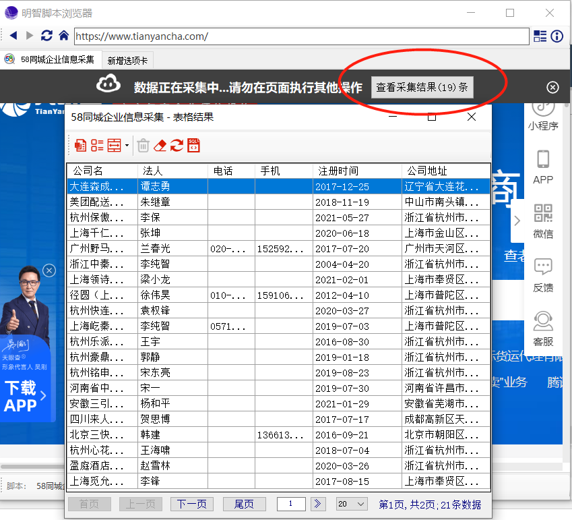This screenshot has height=520, width=572.
Task: Switch to the 58同城企业信息采集 tab
Action: [x=50, y=59]
